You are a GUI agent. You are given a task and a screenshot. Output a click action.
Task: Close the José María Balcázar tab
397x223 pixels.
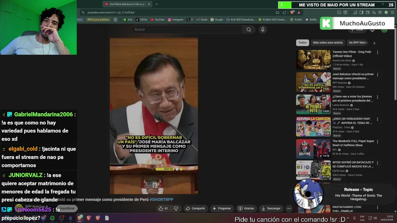pyautogui.click(x=149, y=4)
